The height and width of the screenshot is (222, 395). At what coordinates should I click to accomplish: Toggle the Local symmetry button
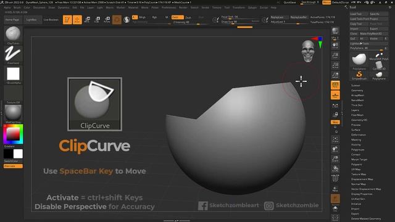(335, 106)
